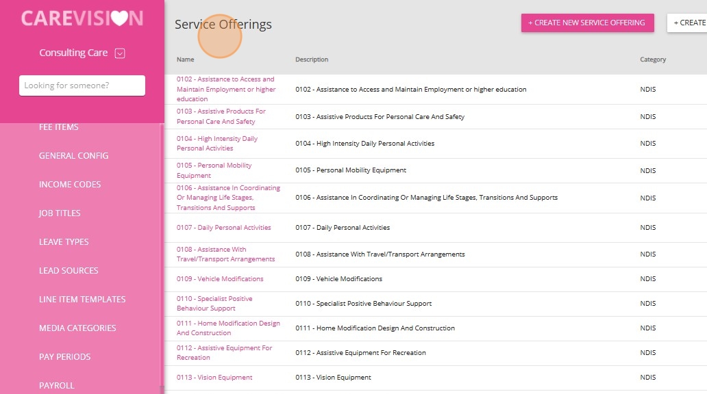This screenshot has width=707, height=394.
Task: Click the Name column header
Action: click(186, 60)
